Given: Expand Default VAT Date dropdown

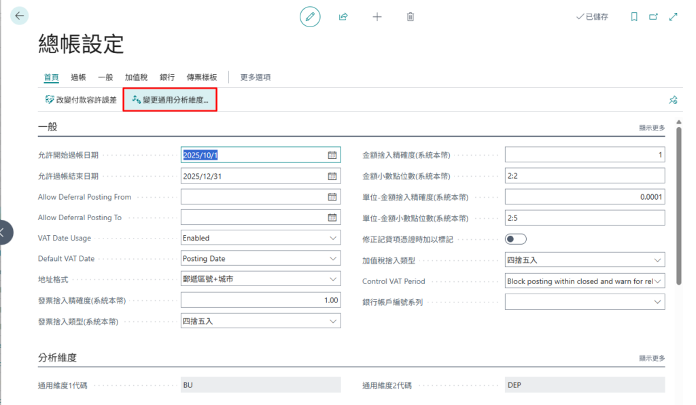Looking at the screenshot, I should pyautogui.click(x=333, y=259).
